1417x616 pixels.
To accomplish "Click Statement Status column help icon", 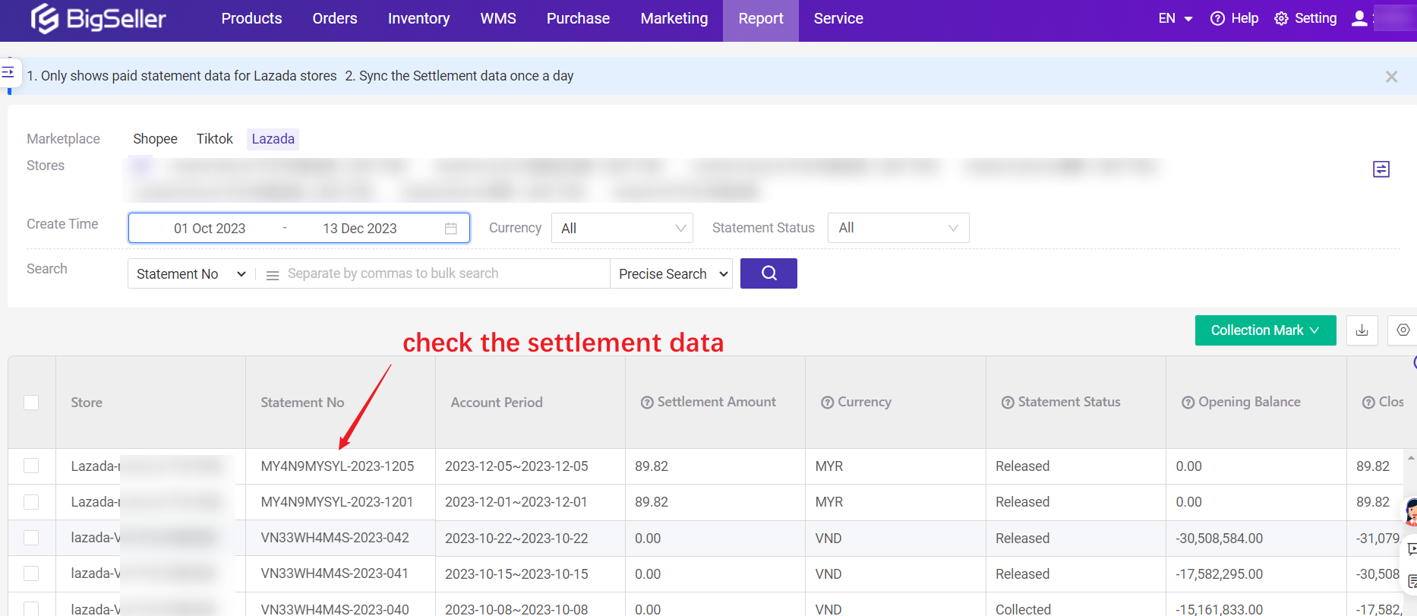I will (x=1008, y=403).
